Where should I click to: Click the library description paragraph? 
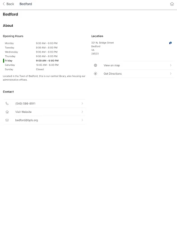click(x=44, y=78)
